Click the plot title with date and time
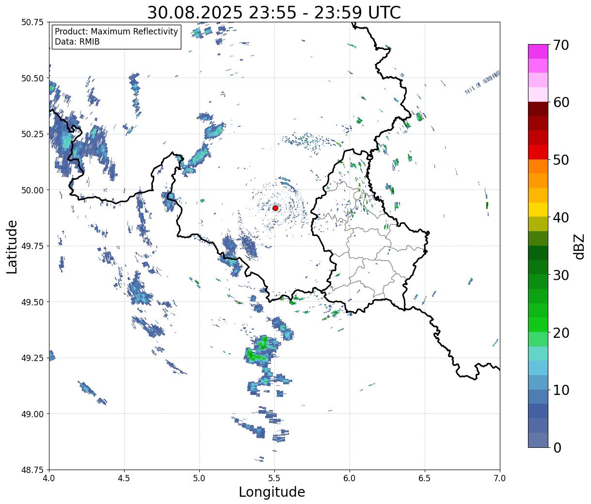This screenshot has height=504, width=591. tap(274, 12)
